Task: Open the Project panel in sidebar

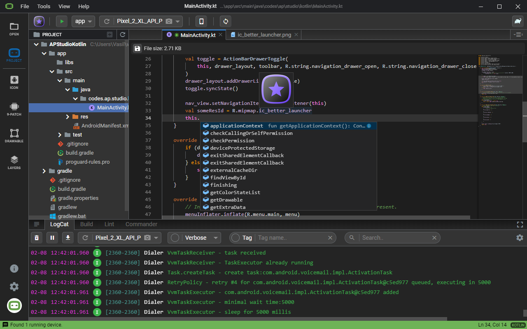Action: [x=14, y=56]
